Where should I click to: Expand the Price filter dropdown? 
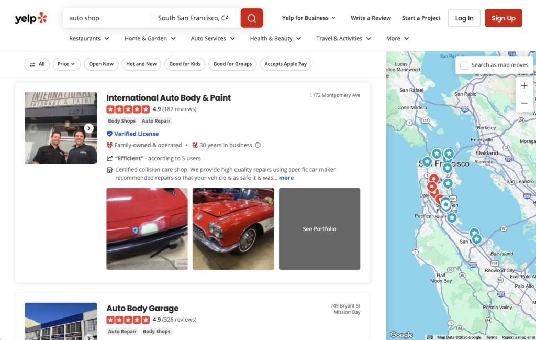66,64
